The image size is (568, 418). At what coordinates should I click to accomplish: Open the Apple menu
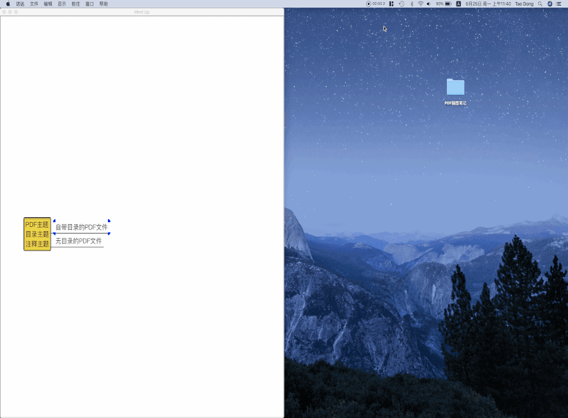(8, 3)
